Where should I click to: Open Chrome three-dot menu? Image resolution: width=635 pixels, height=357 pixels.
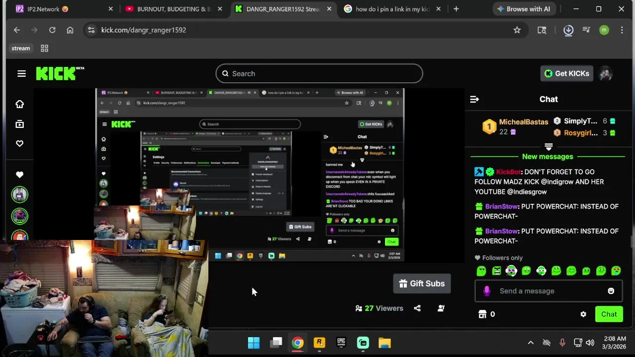pyautogui.click(x=622, y=30)
